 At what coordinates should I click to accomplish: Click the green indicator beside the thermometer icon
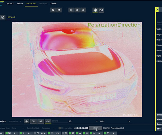click(84, 133)
